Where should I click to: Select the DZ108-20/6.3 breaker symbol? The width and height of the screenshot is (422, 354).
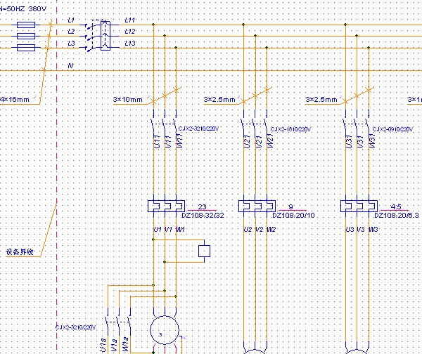tap(357, 206)
